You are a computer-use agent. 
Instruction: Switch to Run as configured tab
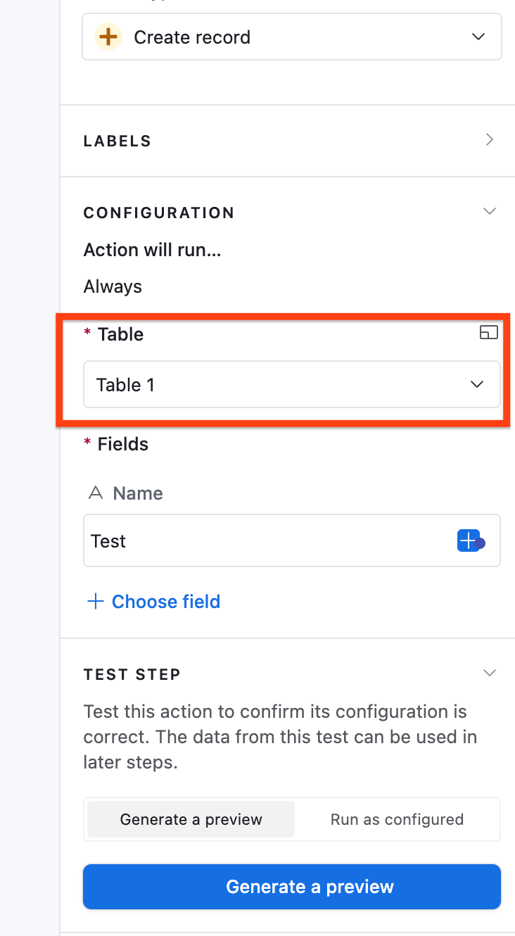tap(397, 819)
